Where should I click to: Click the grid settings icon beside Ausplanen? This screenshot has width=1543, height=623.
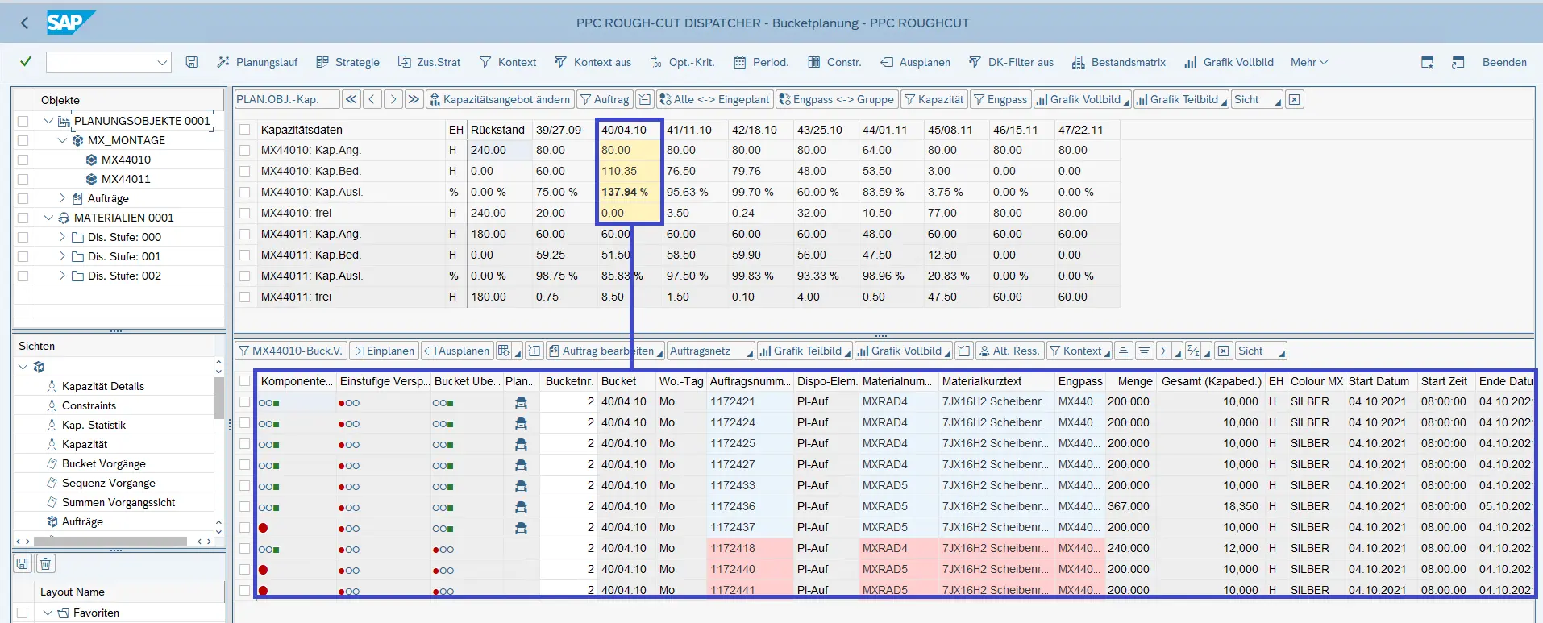(x=504, y=351)
